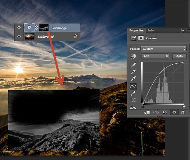Click the Auto button
The width and height of the screenshot is (190, 160).
(179, 56)
